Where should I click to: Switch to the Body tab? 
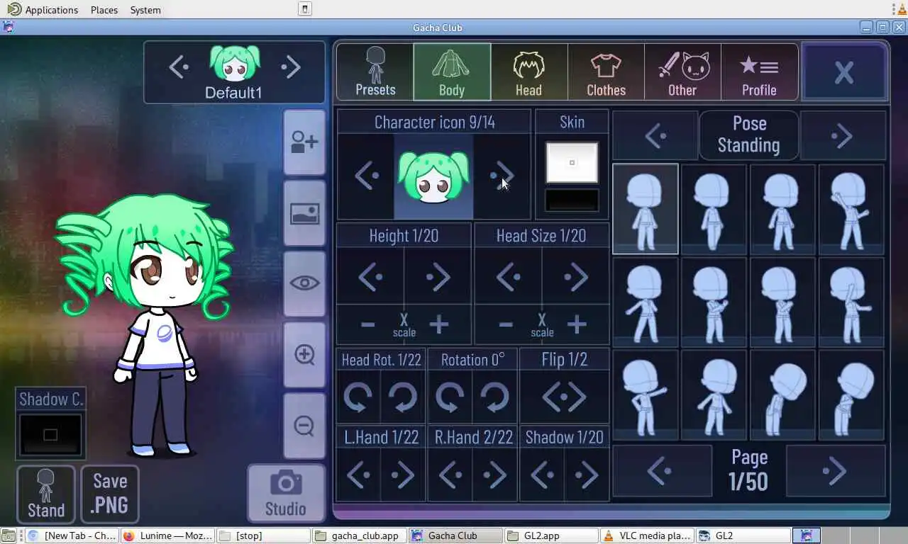(452, 72)
